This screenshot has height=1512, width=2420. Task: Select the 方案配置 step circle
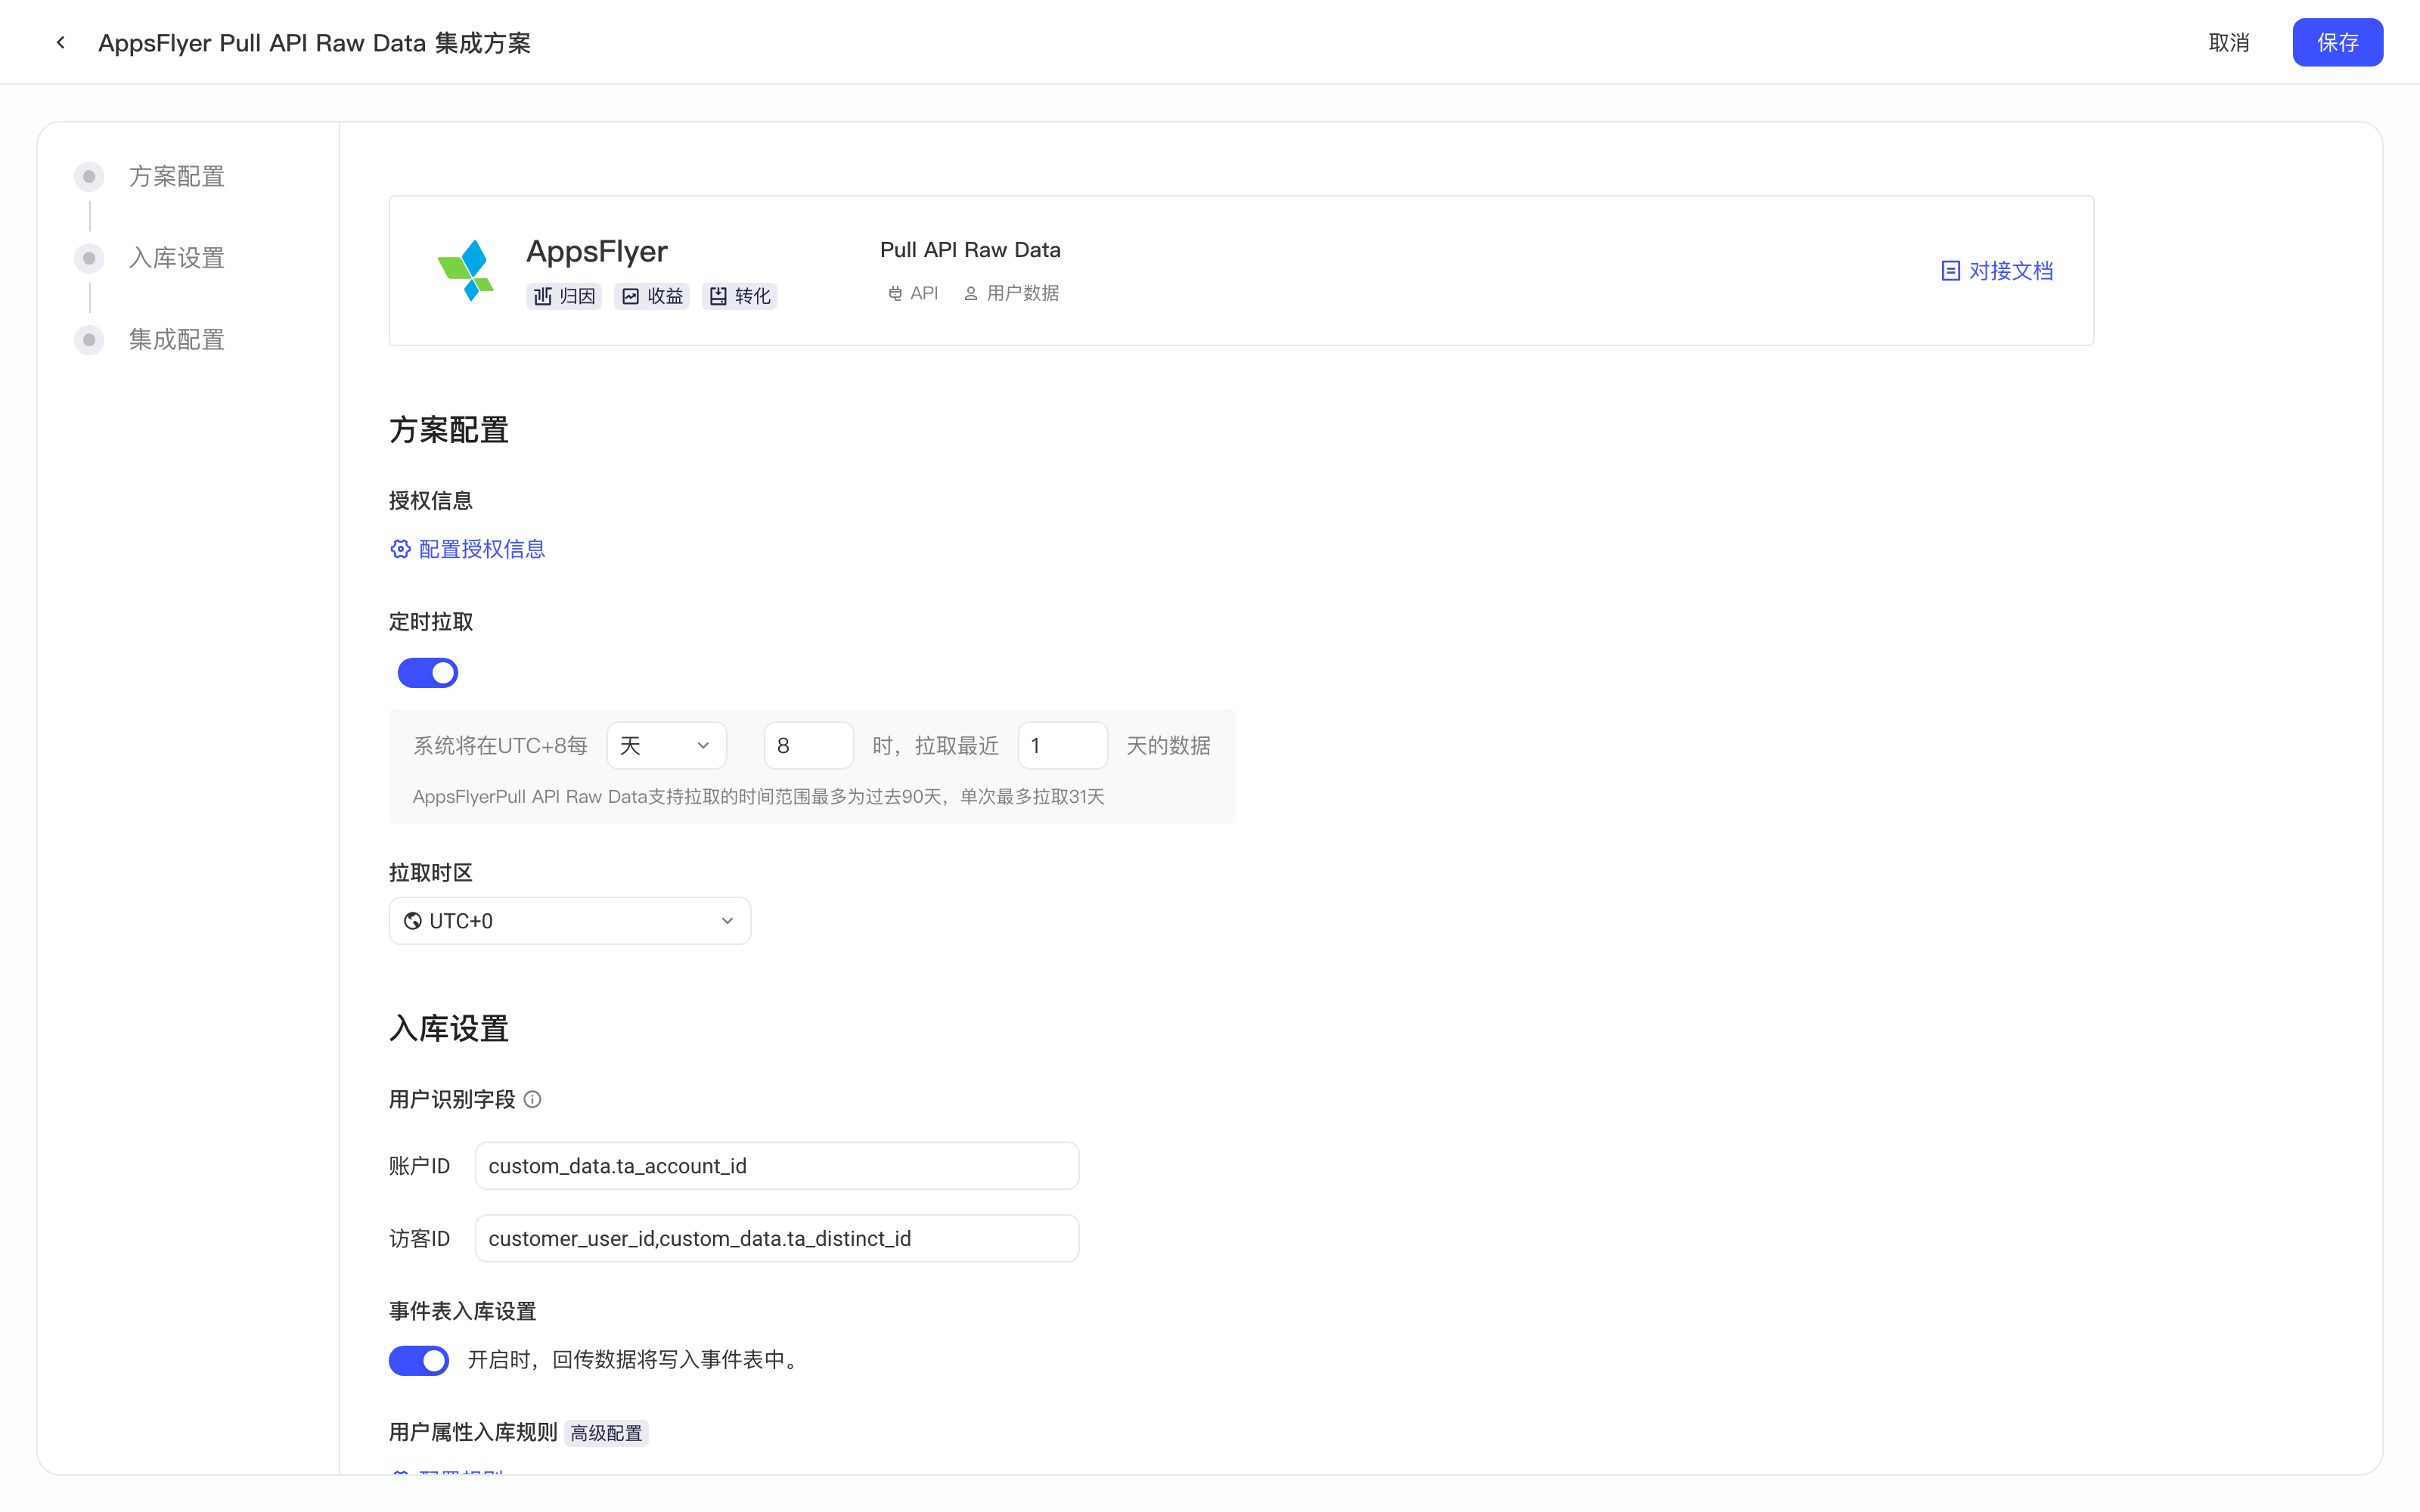point(89,177)
